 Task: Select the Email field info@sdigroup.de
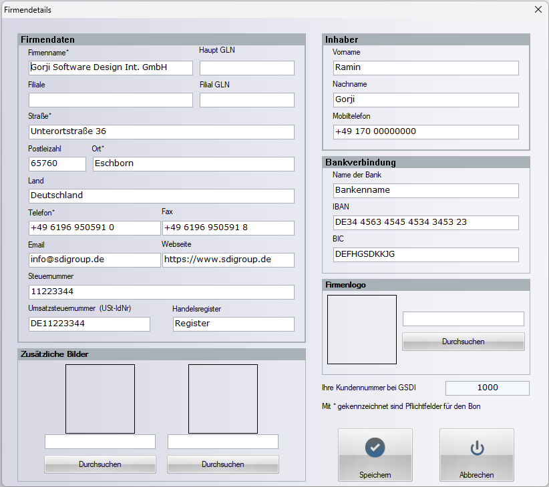click(95, 260)
